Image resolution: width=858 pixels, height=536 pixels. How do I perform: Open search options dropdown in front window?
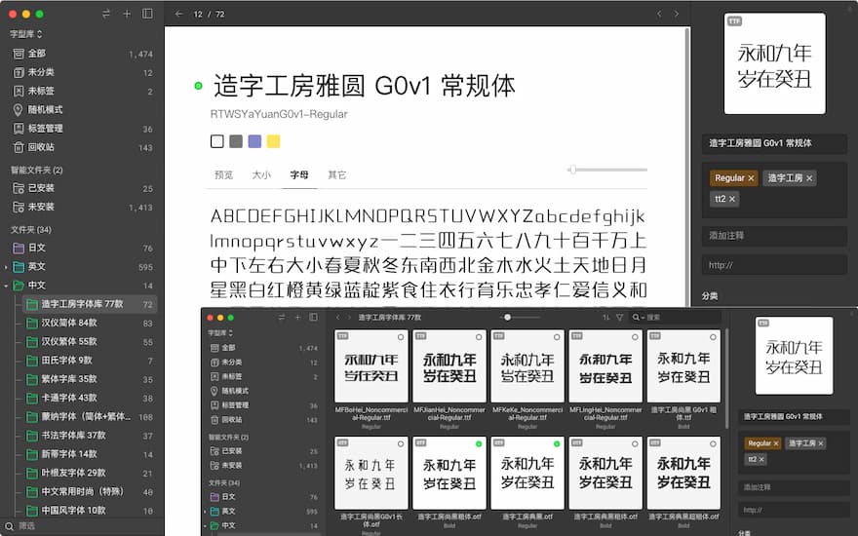638,318
